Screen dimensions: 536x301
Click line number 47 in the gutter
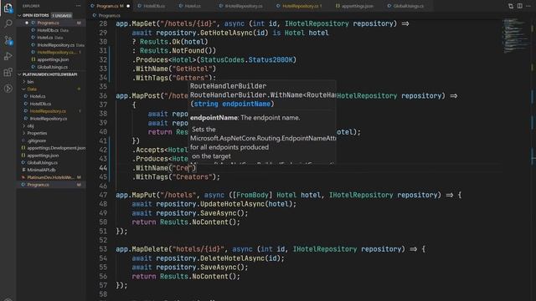click(x=103, y=195)
